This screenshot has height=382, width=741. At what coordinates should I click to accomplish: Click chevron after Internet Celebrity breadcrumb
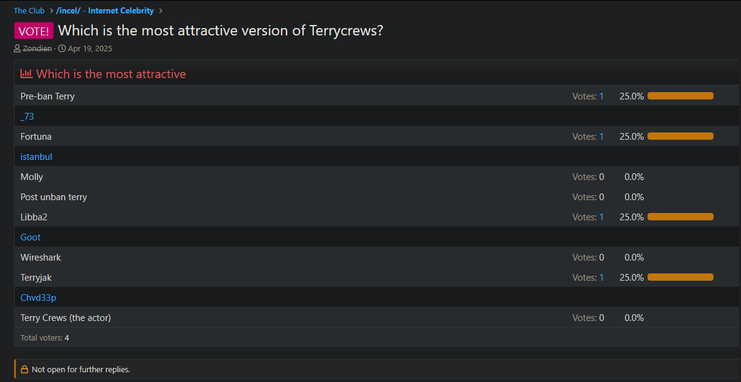(161, 11)
